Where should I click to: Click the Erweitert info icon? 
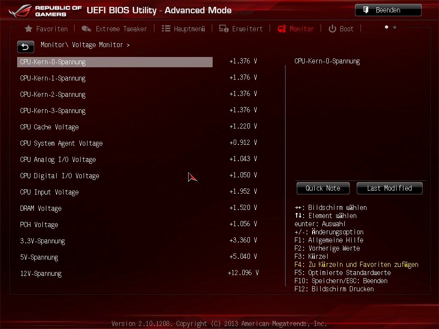coord(224,29)
